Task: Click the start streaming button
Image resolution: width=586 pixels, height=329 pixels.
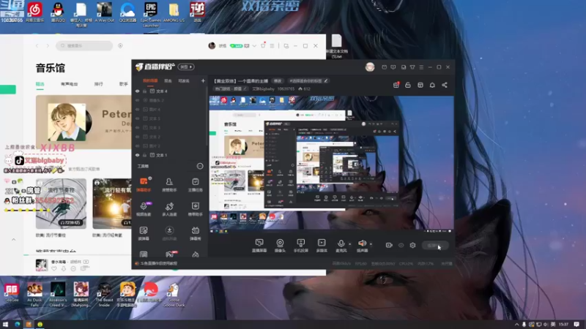Action: click(435, 246)
